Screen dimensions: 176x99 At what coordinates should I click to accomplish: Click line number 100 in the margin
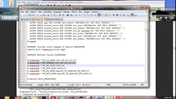tap(23, 42)
